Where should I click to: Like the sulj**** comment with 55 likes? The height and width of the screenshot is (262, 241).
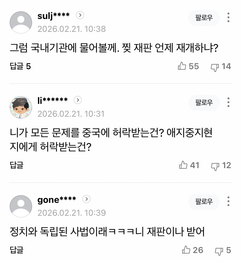182,66
